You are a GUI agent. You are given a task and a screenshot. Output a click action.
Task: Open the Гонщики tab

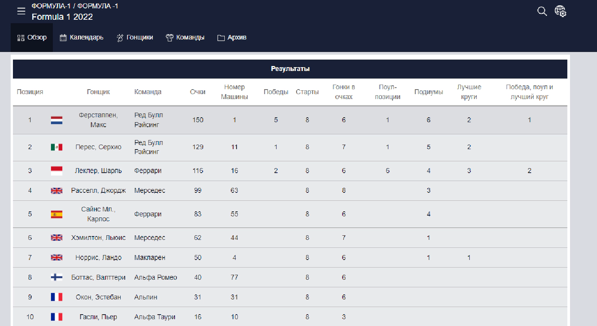tap(135, 38)
